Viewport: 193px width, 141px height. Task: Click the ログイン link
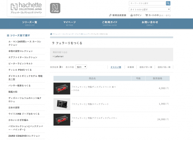click(137, 15)
